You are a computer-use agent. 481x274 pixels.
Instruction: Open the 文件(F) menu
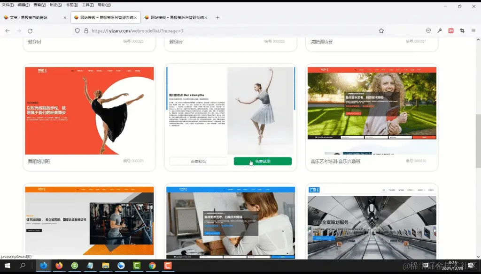(8, 5)
